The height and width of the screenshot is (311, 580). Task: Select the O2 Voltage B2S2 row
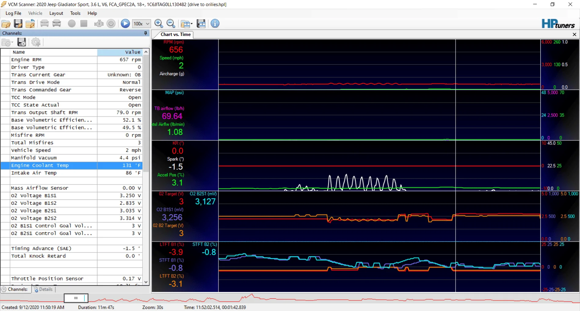click(72, 218)
